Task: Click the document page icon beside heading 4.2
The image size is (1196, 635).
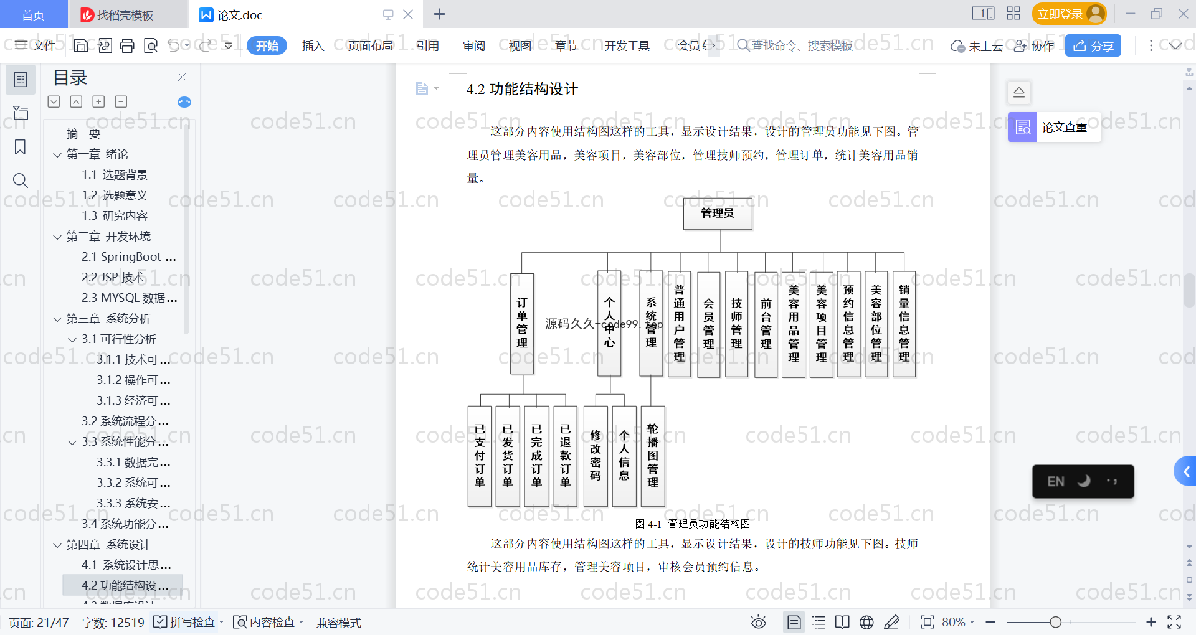Action: [x=422, y=88]
